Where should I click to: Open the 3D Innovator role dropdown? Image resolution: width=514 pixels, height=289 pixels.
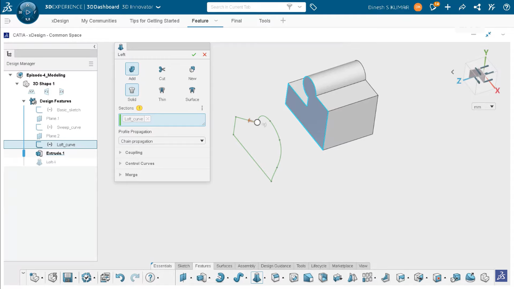pos(158,7)
